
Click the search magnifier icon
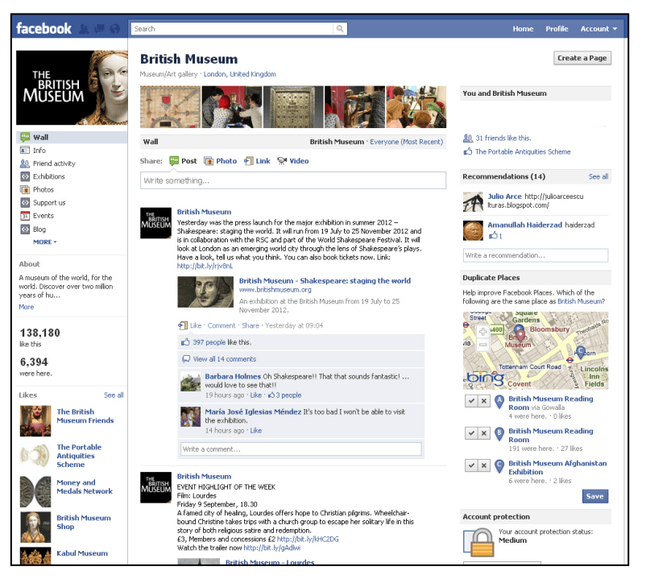point(340,29)
